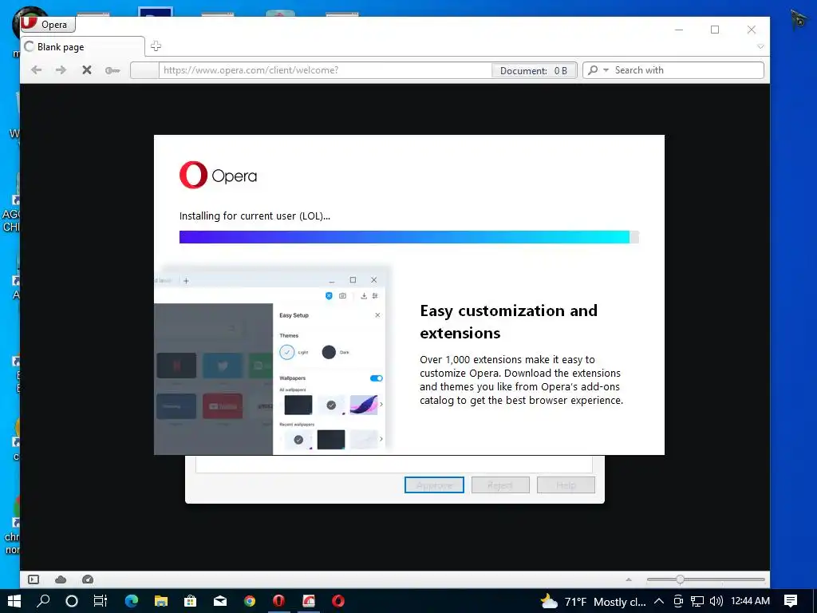Open Windows taskbar search
817x613 pixels.
[x=43, y=601]
